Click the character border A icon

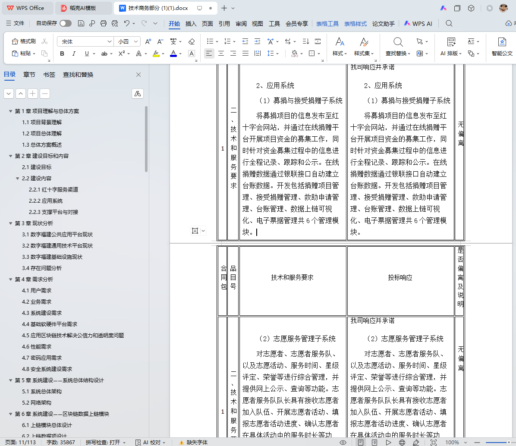(x=192, y=53)
